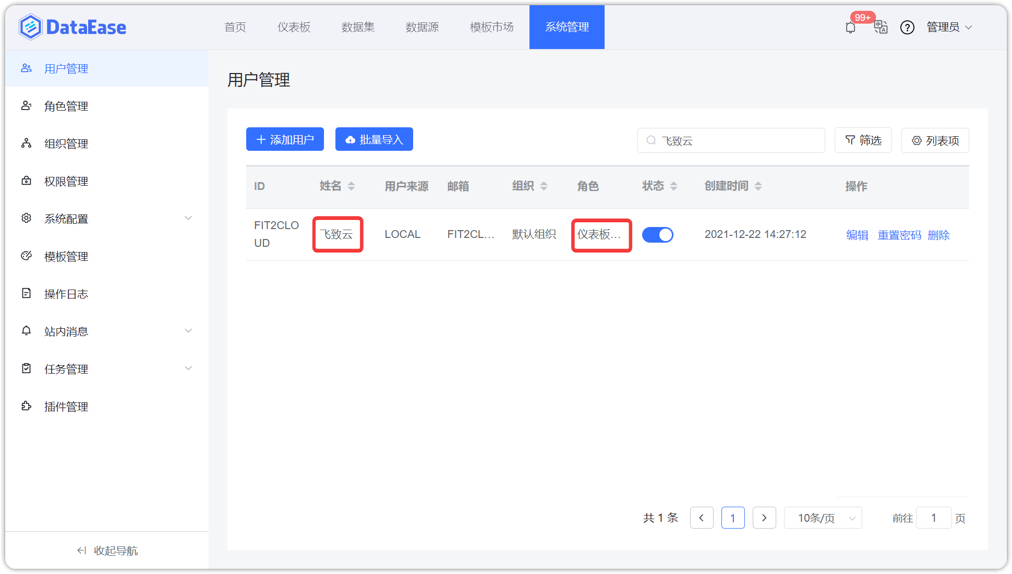Click the 默认组织 cell
1012x574 pixels.
tap(534, 235)
